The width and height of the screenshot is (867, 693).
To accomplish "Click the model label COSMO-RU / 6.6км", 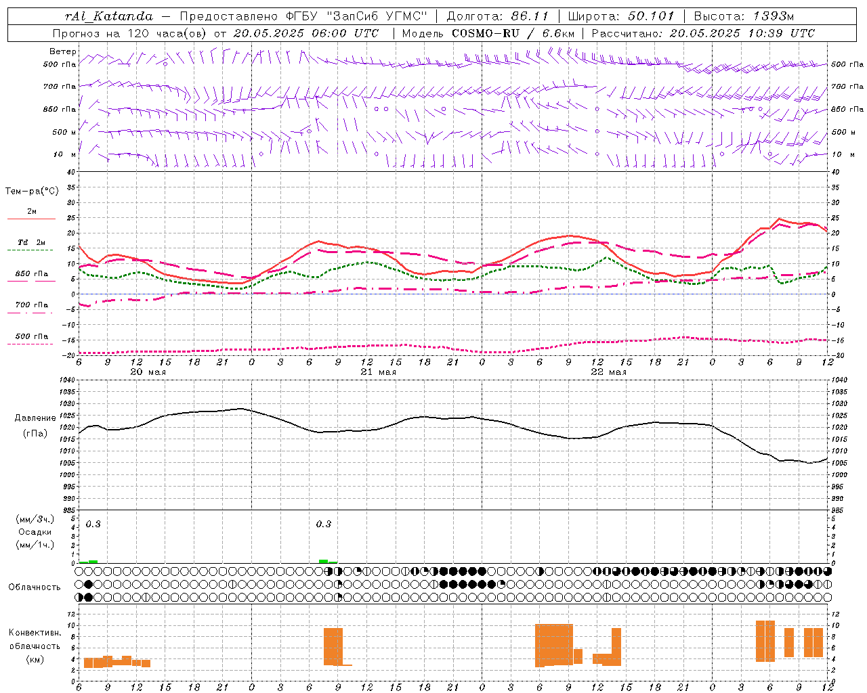I will [514, 33].
